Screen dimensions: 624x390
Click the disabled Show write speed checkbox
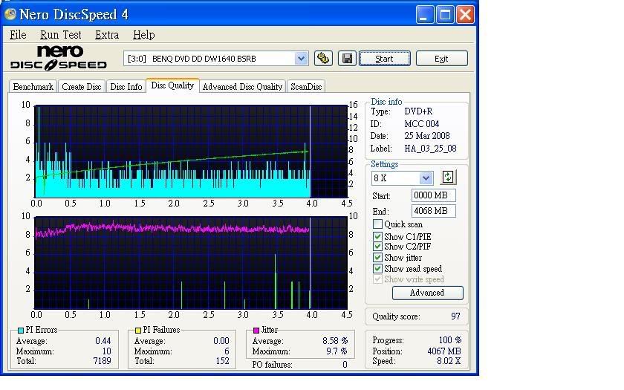377,279
